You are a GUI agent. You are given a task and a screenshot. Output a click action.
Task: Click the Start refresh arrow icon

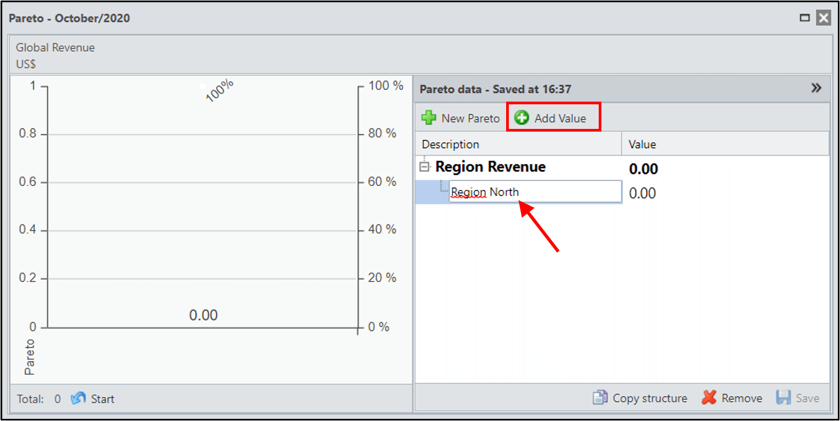pos(78,399)
